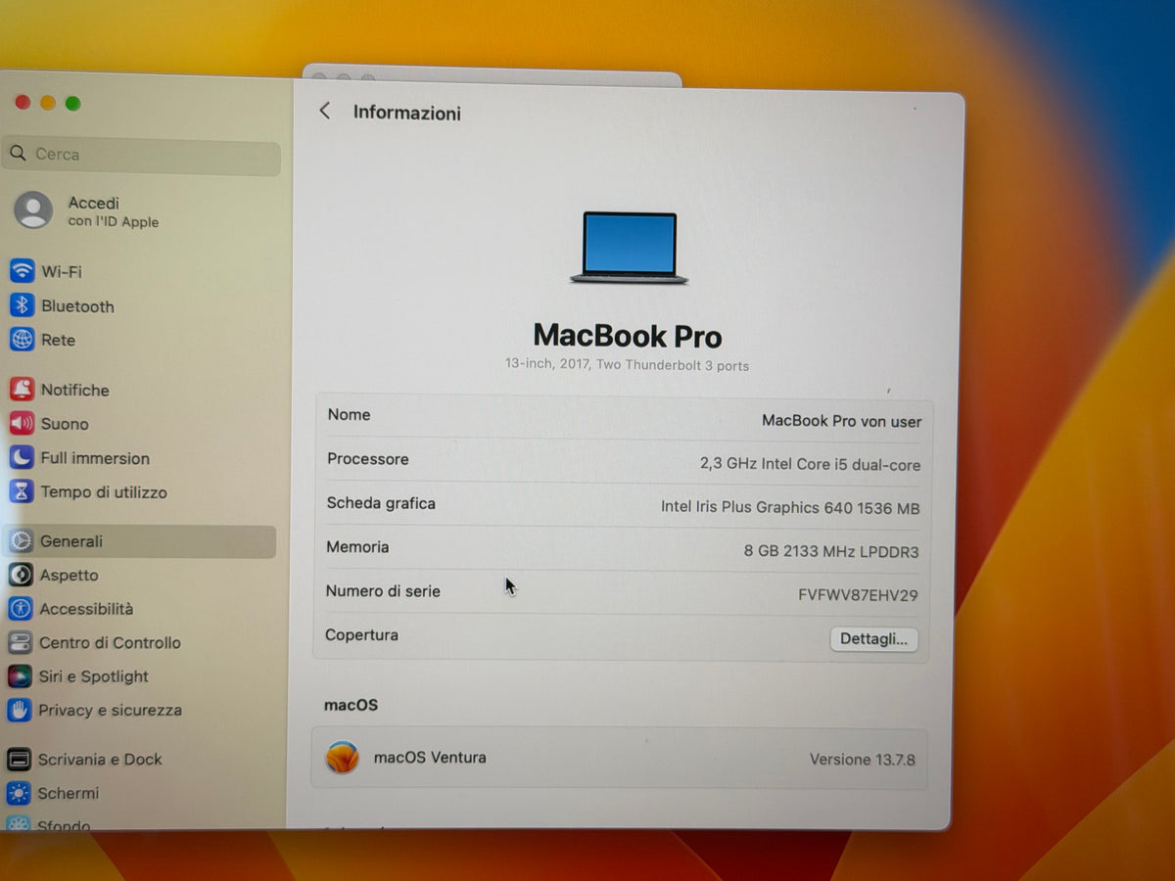This screenshot has height=881, width=1175.
Task: Click the search magnifier icon
Action: (x=19, y=154)
